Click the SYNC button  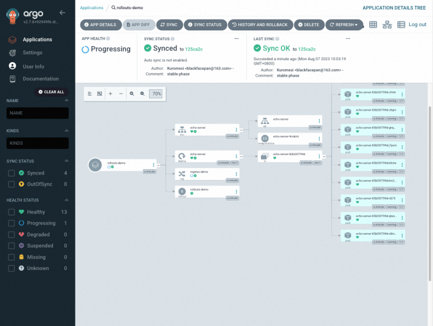(x=169, y=24)
